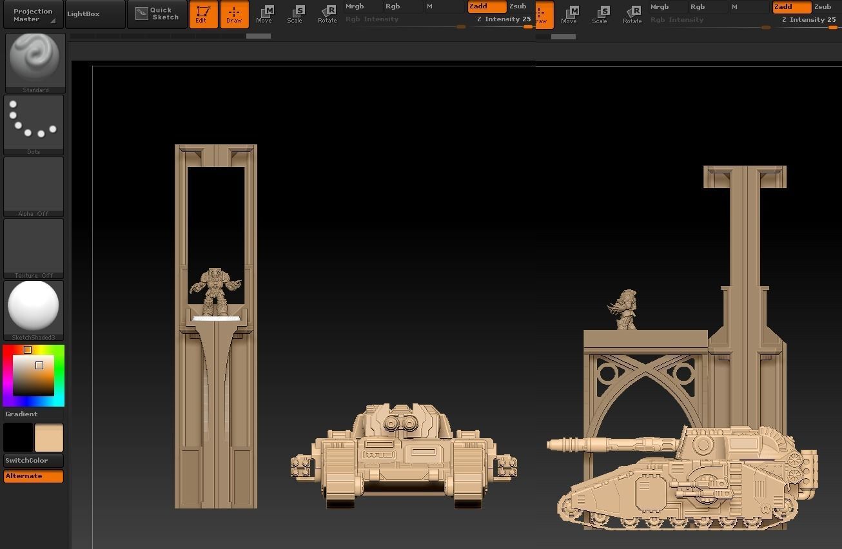Select the first Scale tool beside the Edit/Draw buttons

click(295, 14)
